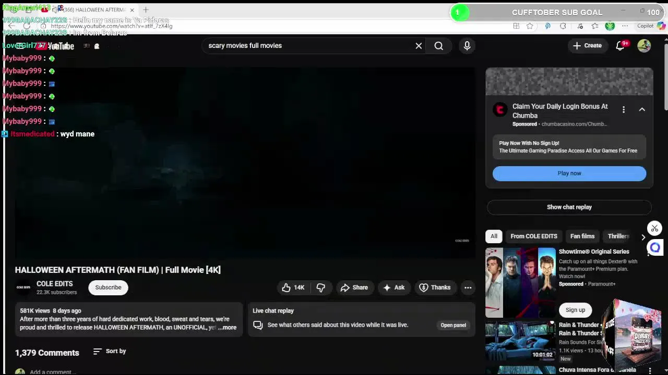This screenshot has height=375, width=668.
Task: Open browser extensions puzzle icon
Action: coord(563,26)
